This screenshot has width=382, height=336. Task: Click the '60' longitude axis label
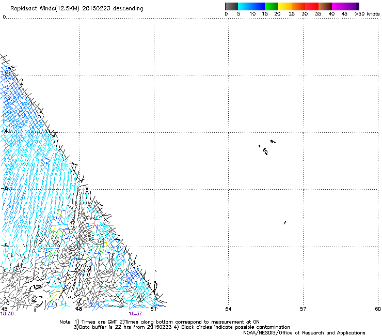(x=378, y=309)
